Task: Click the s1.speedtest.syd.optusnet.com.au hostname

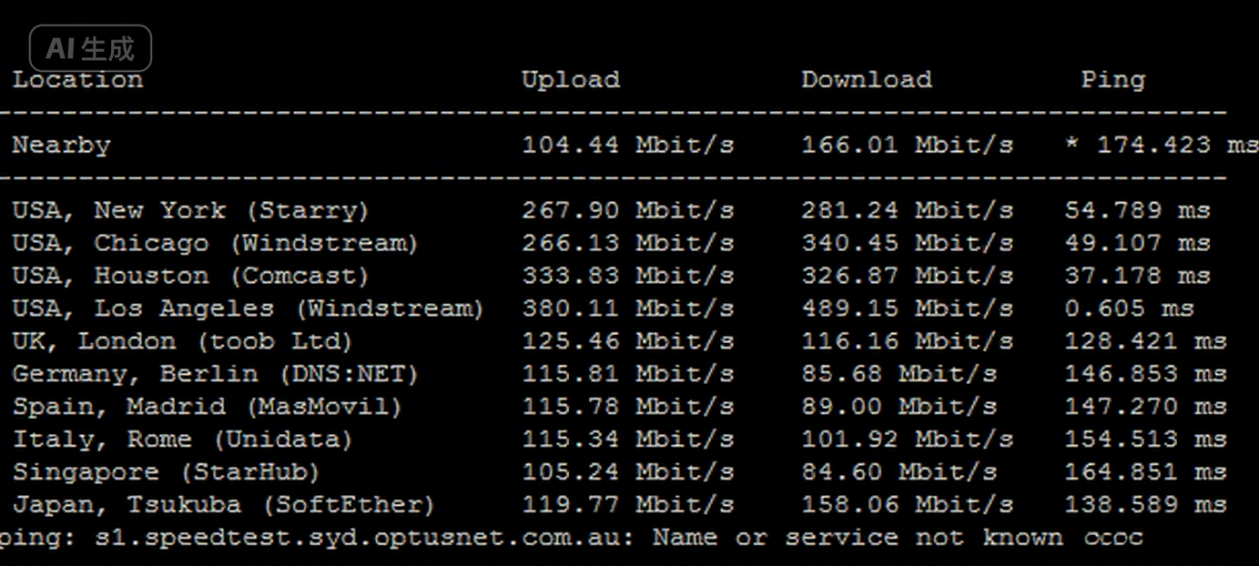Action: (x=362, y=538)
